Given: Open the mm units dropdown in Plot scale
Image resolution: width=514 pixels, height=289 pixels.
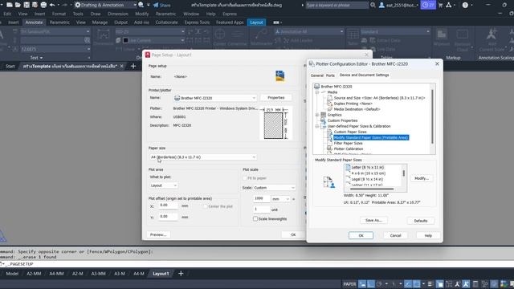Looking at the screenshot, I should (280, 199).
